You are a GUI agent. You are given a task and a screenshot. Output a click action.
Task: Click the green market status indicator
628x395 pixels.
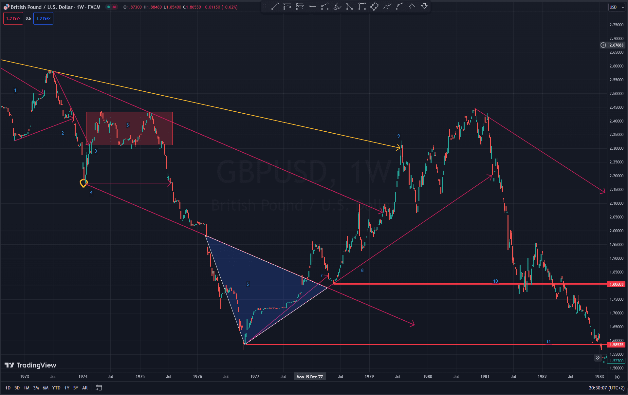click(x=109, y=7)
